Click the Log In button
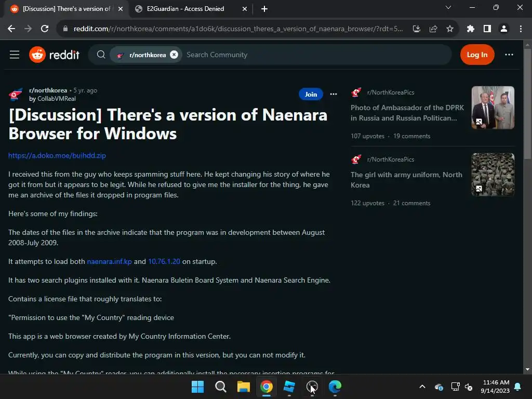This screenshot has height=399, width=532. pos(477,55)
